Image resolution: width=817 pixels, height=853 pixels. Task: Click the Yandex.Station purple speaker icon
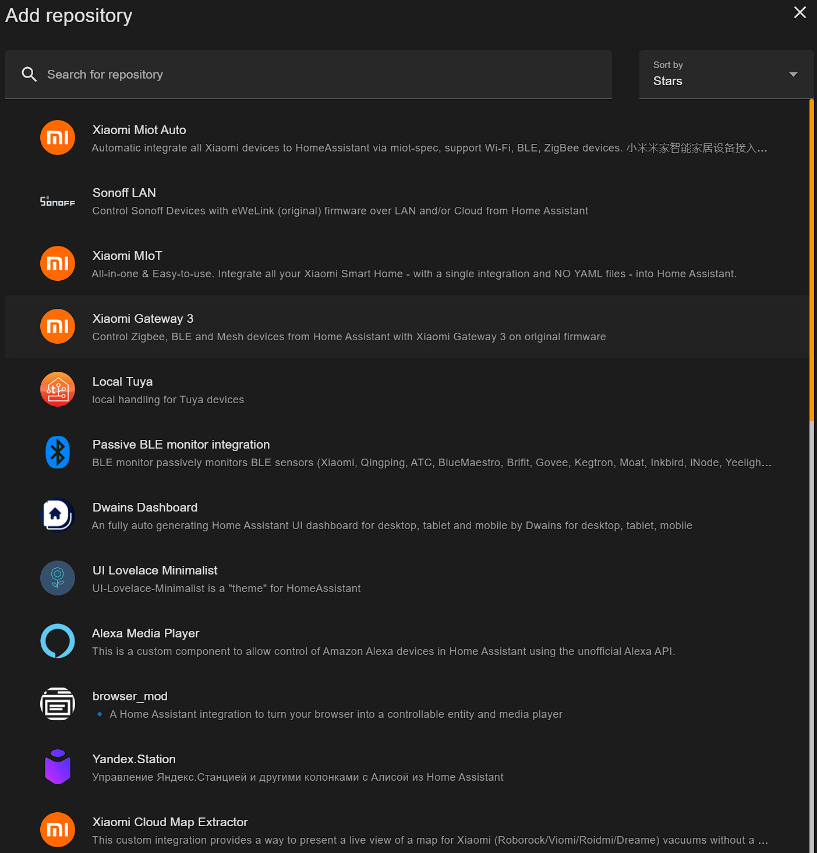(57, 767)
